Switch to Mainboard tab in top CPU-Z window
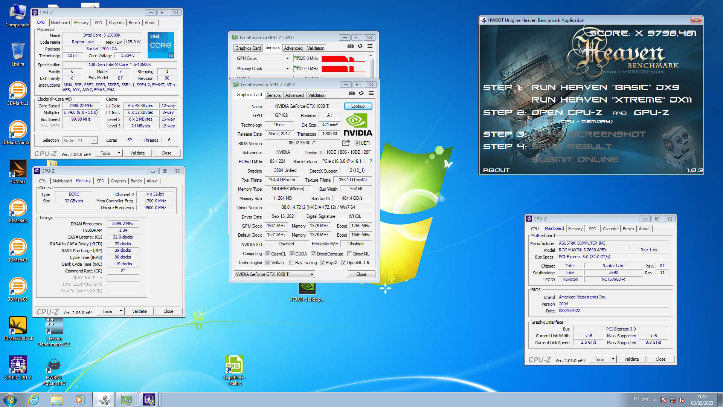 tap(60, 23)
